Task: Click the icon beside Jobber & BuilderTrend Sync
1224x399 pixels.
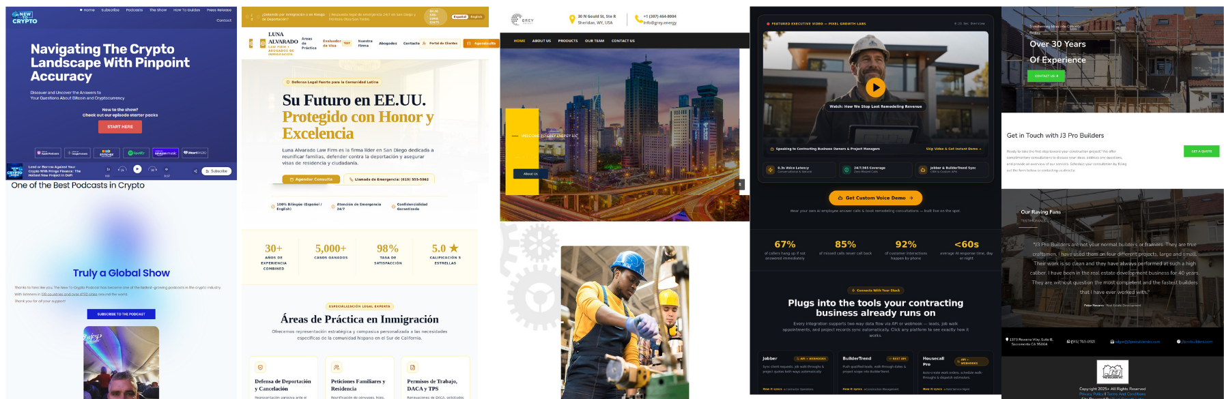Action: [x=923, y=169]
